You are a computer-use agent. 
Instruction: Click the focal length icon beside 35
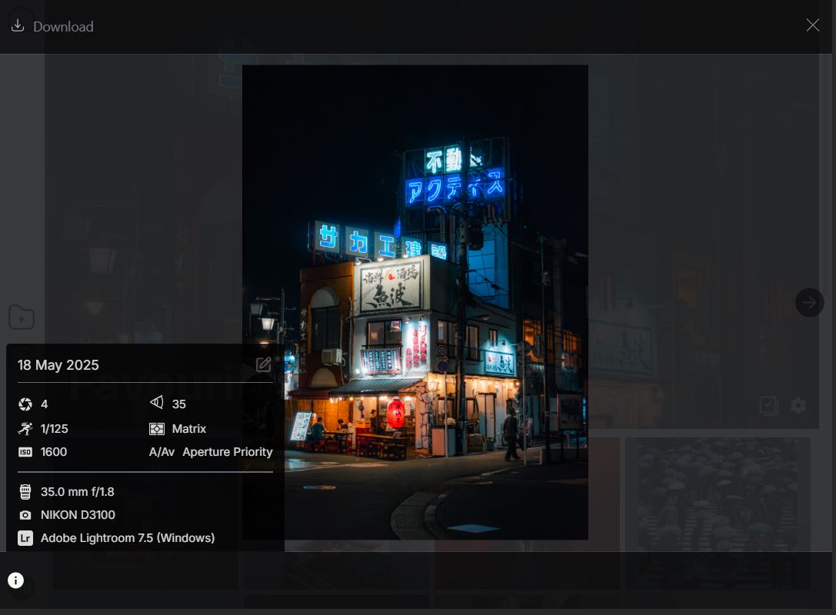coord(157,404)
